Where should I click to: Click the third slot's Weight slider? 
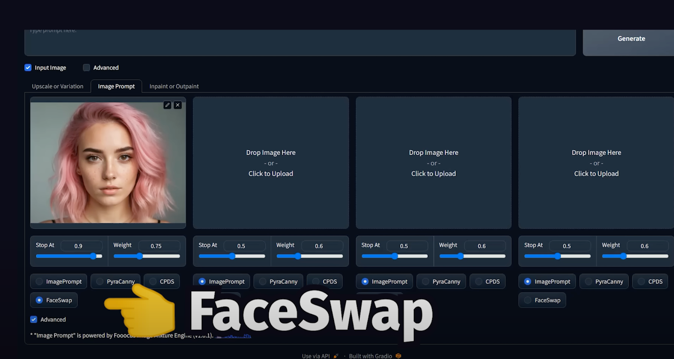click(472, 256)
